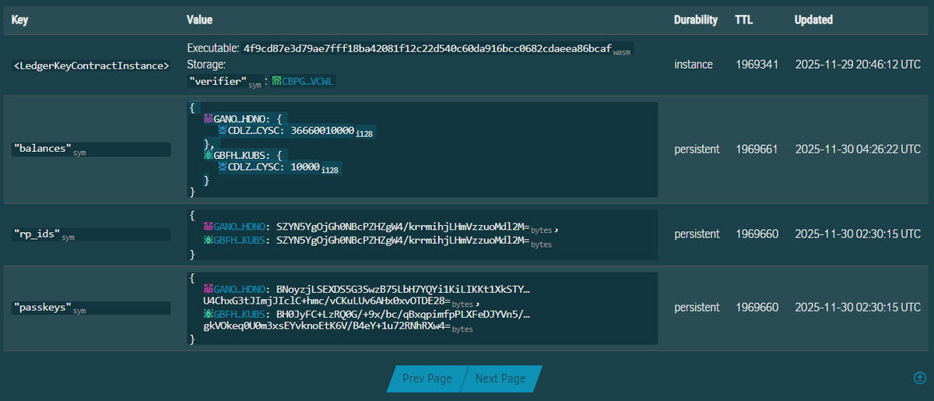The height and width of the screenshot is (401, 934).
Task: Click the Updated column header
Action: click(x=813, y=19)
